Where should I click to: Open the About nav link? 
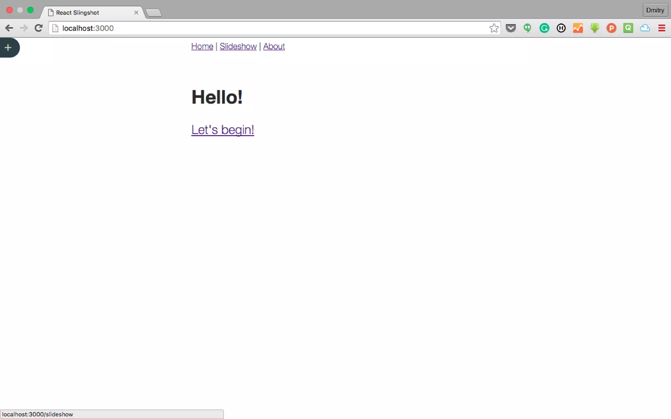274,46
